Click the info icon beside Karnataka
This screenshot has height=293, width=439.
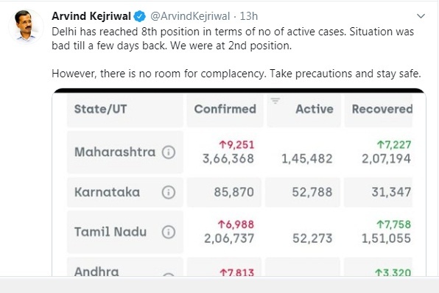pos(169,192)
